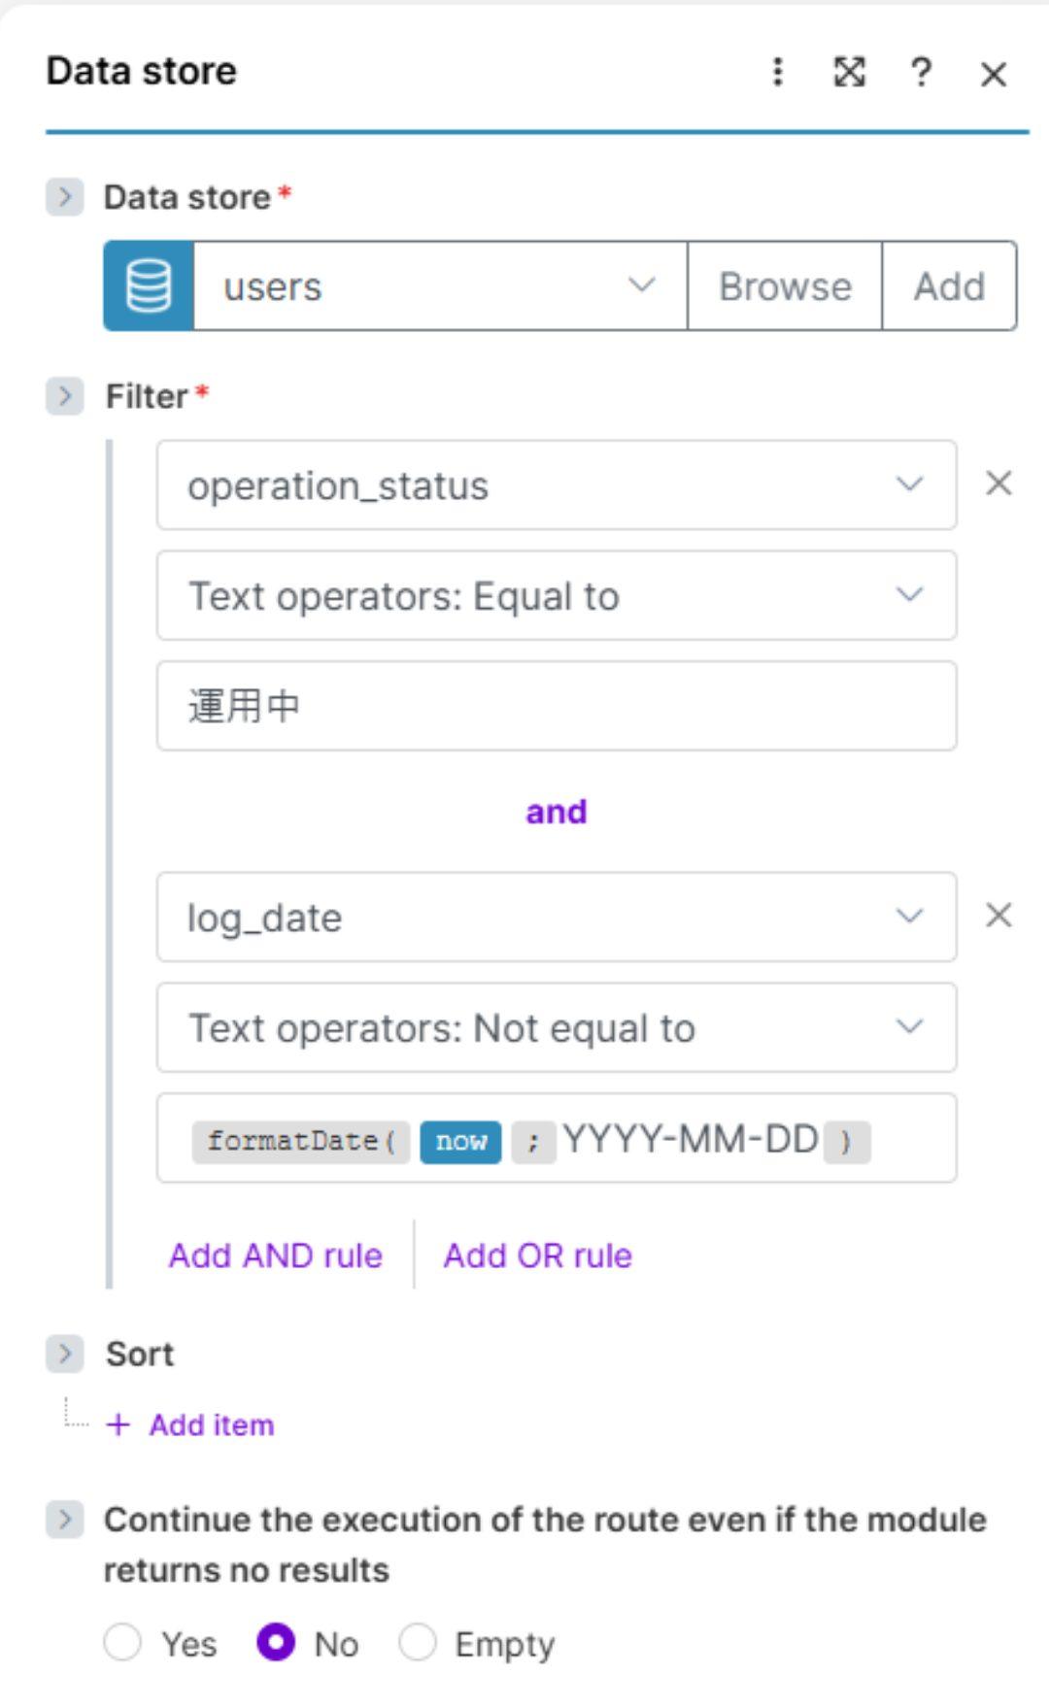Toggle the Filter section map arrow
Image resolution: width=1049 pixels, height=1706 pixels.
click(x=65, y=396)
